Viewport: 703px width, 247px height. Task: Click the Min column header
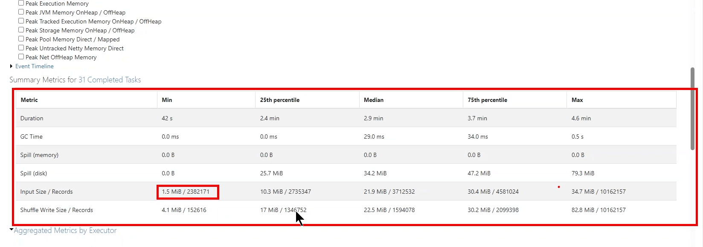coord(167,100)
